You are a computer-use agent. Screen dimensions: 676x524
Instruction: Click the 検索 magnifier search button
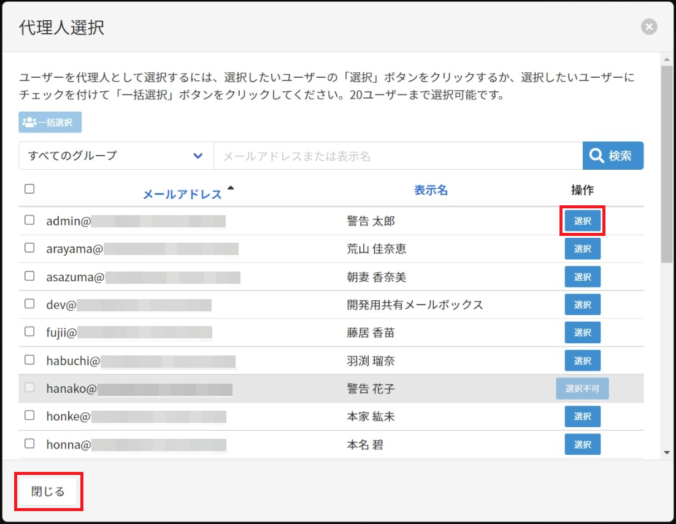pos(612,156)
